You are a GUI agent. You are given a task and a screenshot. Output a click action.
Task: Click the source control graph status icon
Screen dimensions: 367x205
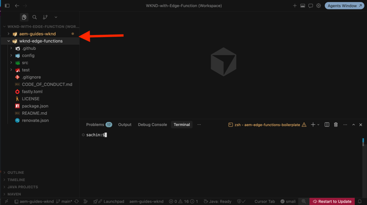(x=86, y=201)
